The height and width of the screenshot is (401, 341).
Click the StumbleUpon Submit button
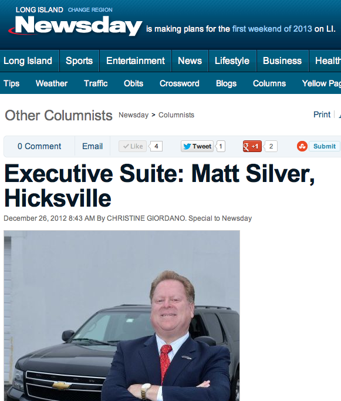(324, 146)
